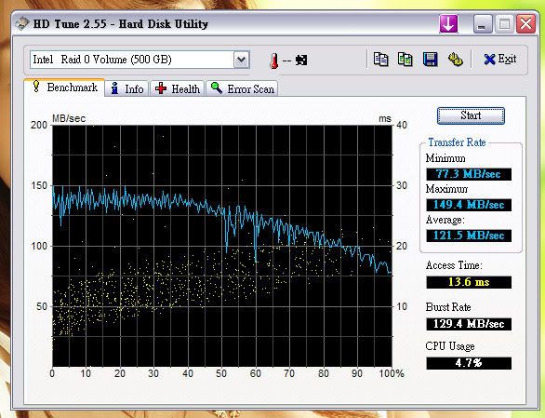
Task: Click the Average transfer rate value field
Action: pos(469,236)
